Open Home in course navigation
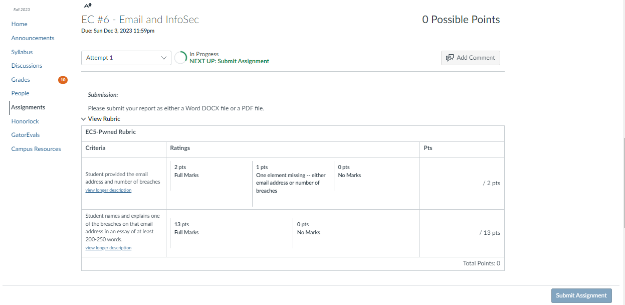Image resolution: width=625 pixels, height=305 pixels. pyautogui.click(x=20, y=24)
